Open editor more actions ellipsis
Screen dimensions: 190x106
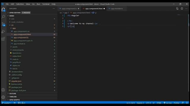click(186, 9)
